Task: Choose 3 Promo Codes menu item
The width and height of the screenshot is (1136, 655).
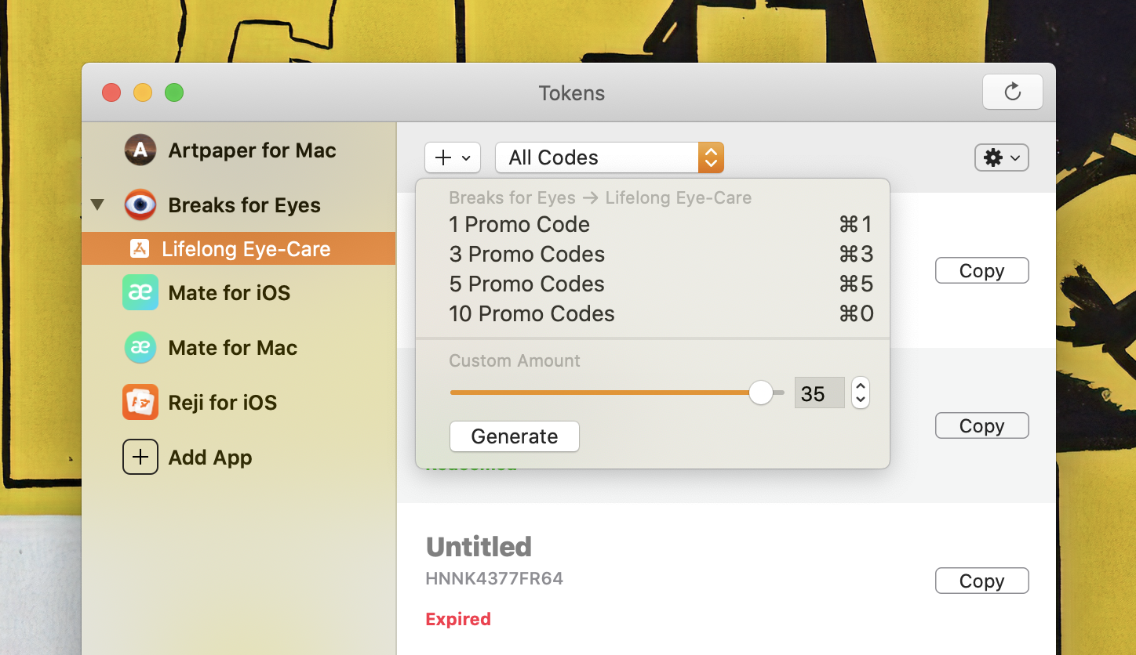Action: tap(653, 254)
